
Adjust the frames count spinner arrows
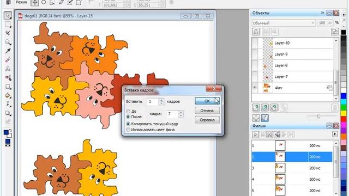click(x=161, y=102)
